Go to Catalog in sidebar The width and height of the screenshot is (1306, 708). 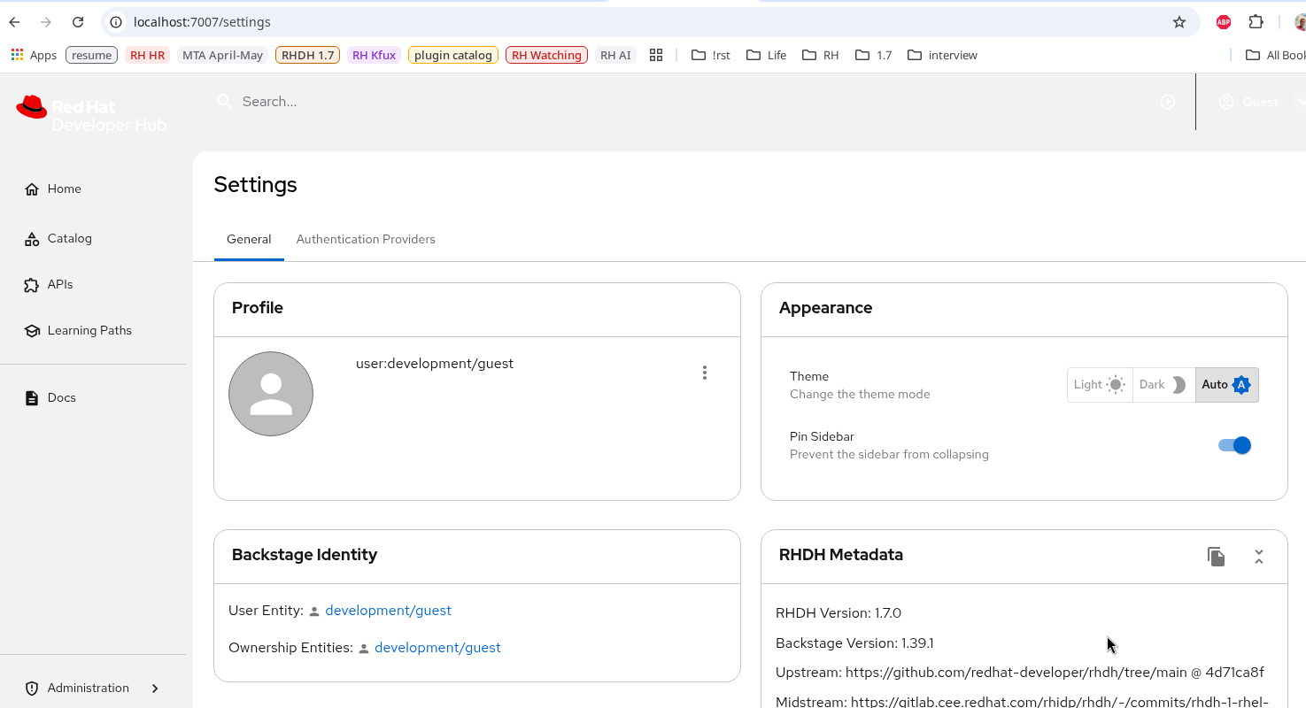coord(69,238)
